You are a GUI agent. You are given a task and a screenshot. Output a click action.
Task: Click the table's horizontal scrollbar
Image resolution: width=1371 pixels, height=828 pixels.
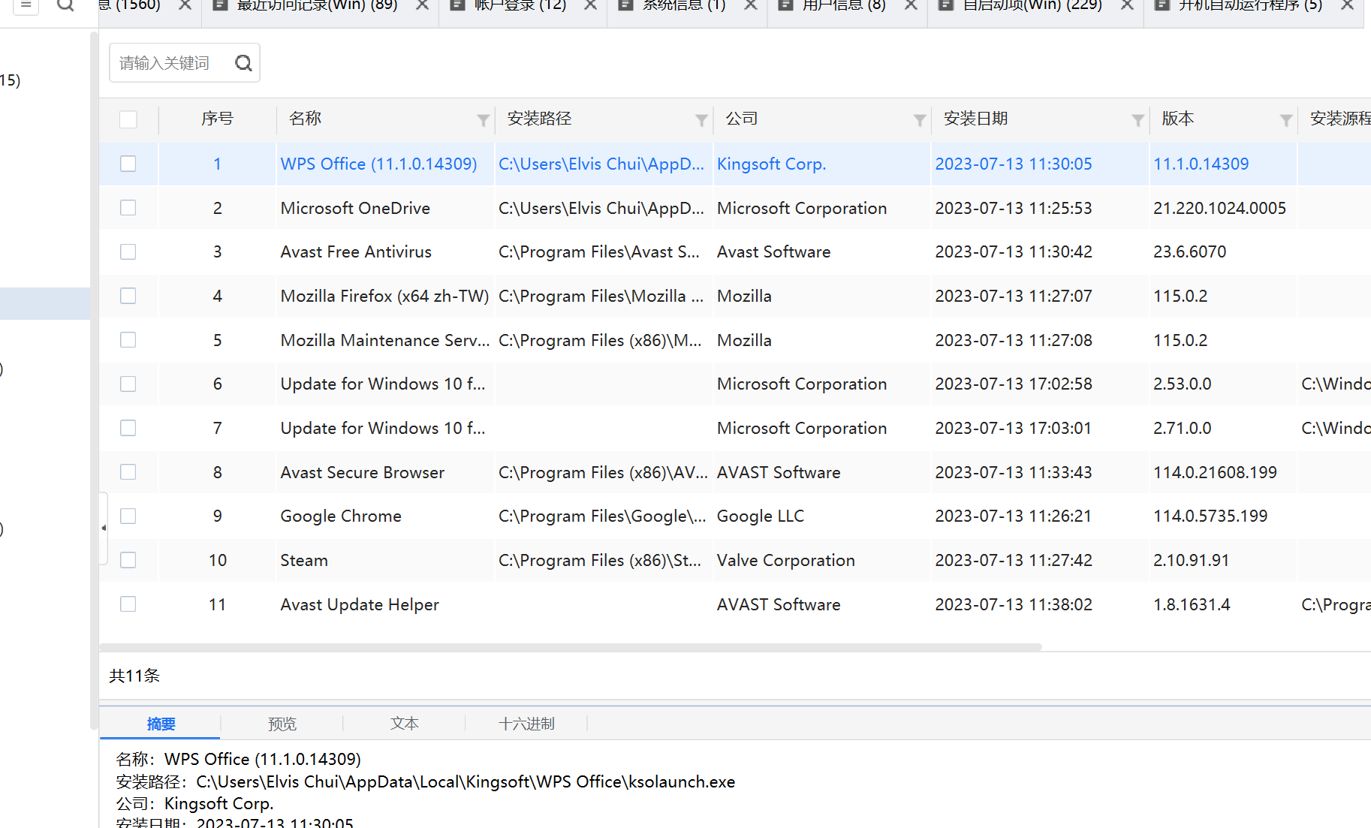(x=571, y=646)
